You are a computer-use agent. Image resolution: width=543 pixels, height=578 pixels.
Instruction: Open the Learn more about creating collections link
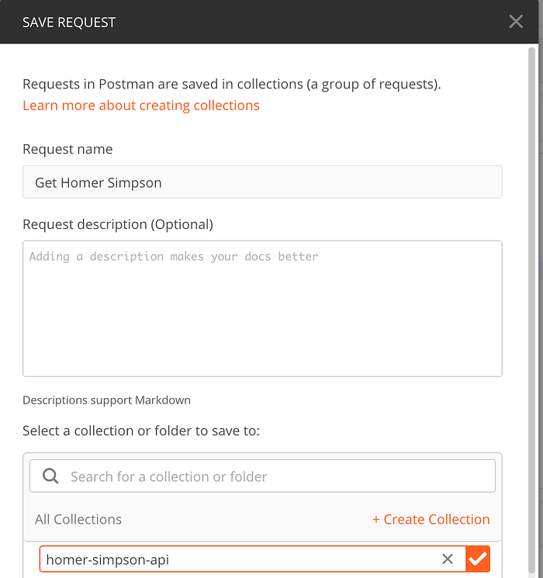(141, 106)
